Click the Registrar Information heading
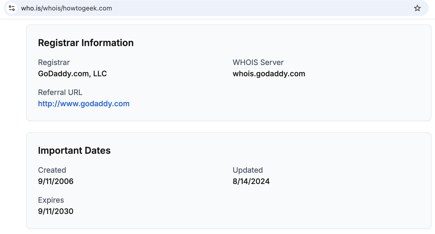Image resolution: width=435 pixels, height=234 pixels. click(86, 43)
